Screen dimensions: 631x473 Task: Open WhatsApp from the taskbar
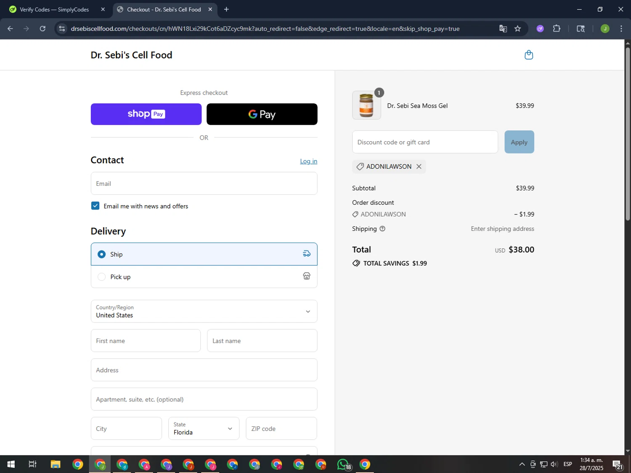(343, 464)
